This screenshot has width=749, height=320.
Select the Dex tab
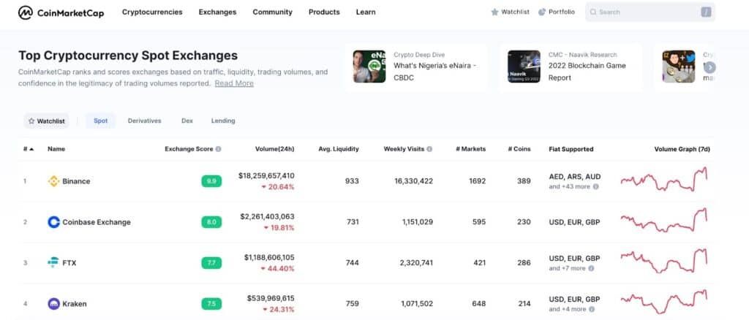tap(187, 121)
